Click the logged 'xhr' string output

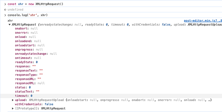point(10,21)
